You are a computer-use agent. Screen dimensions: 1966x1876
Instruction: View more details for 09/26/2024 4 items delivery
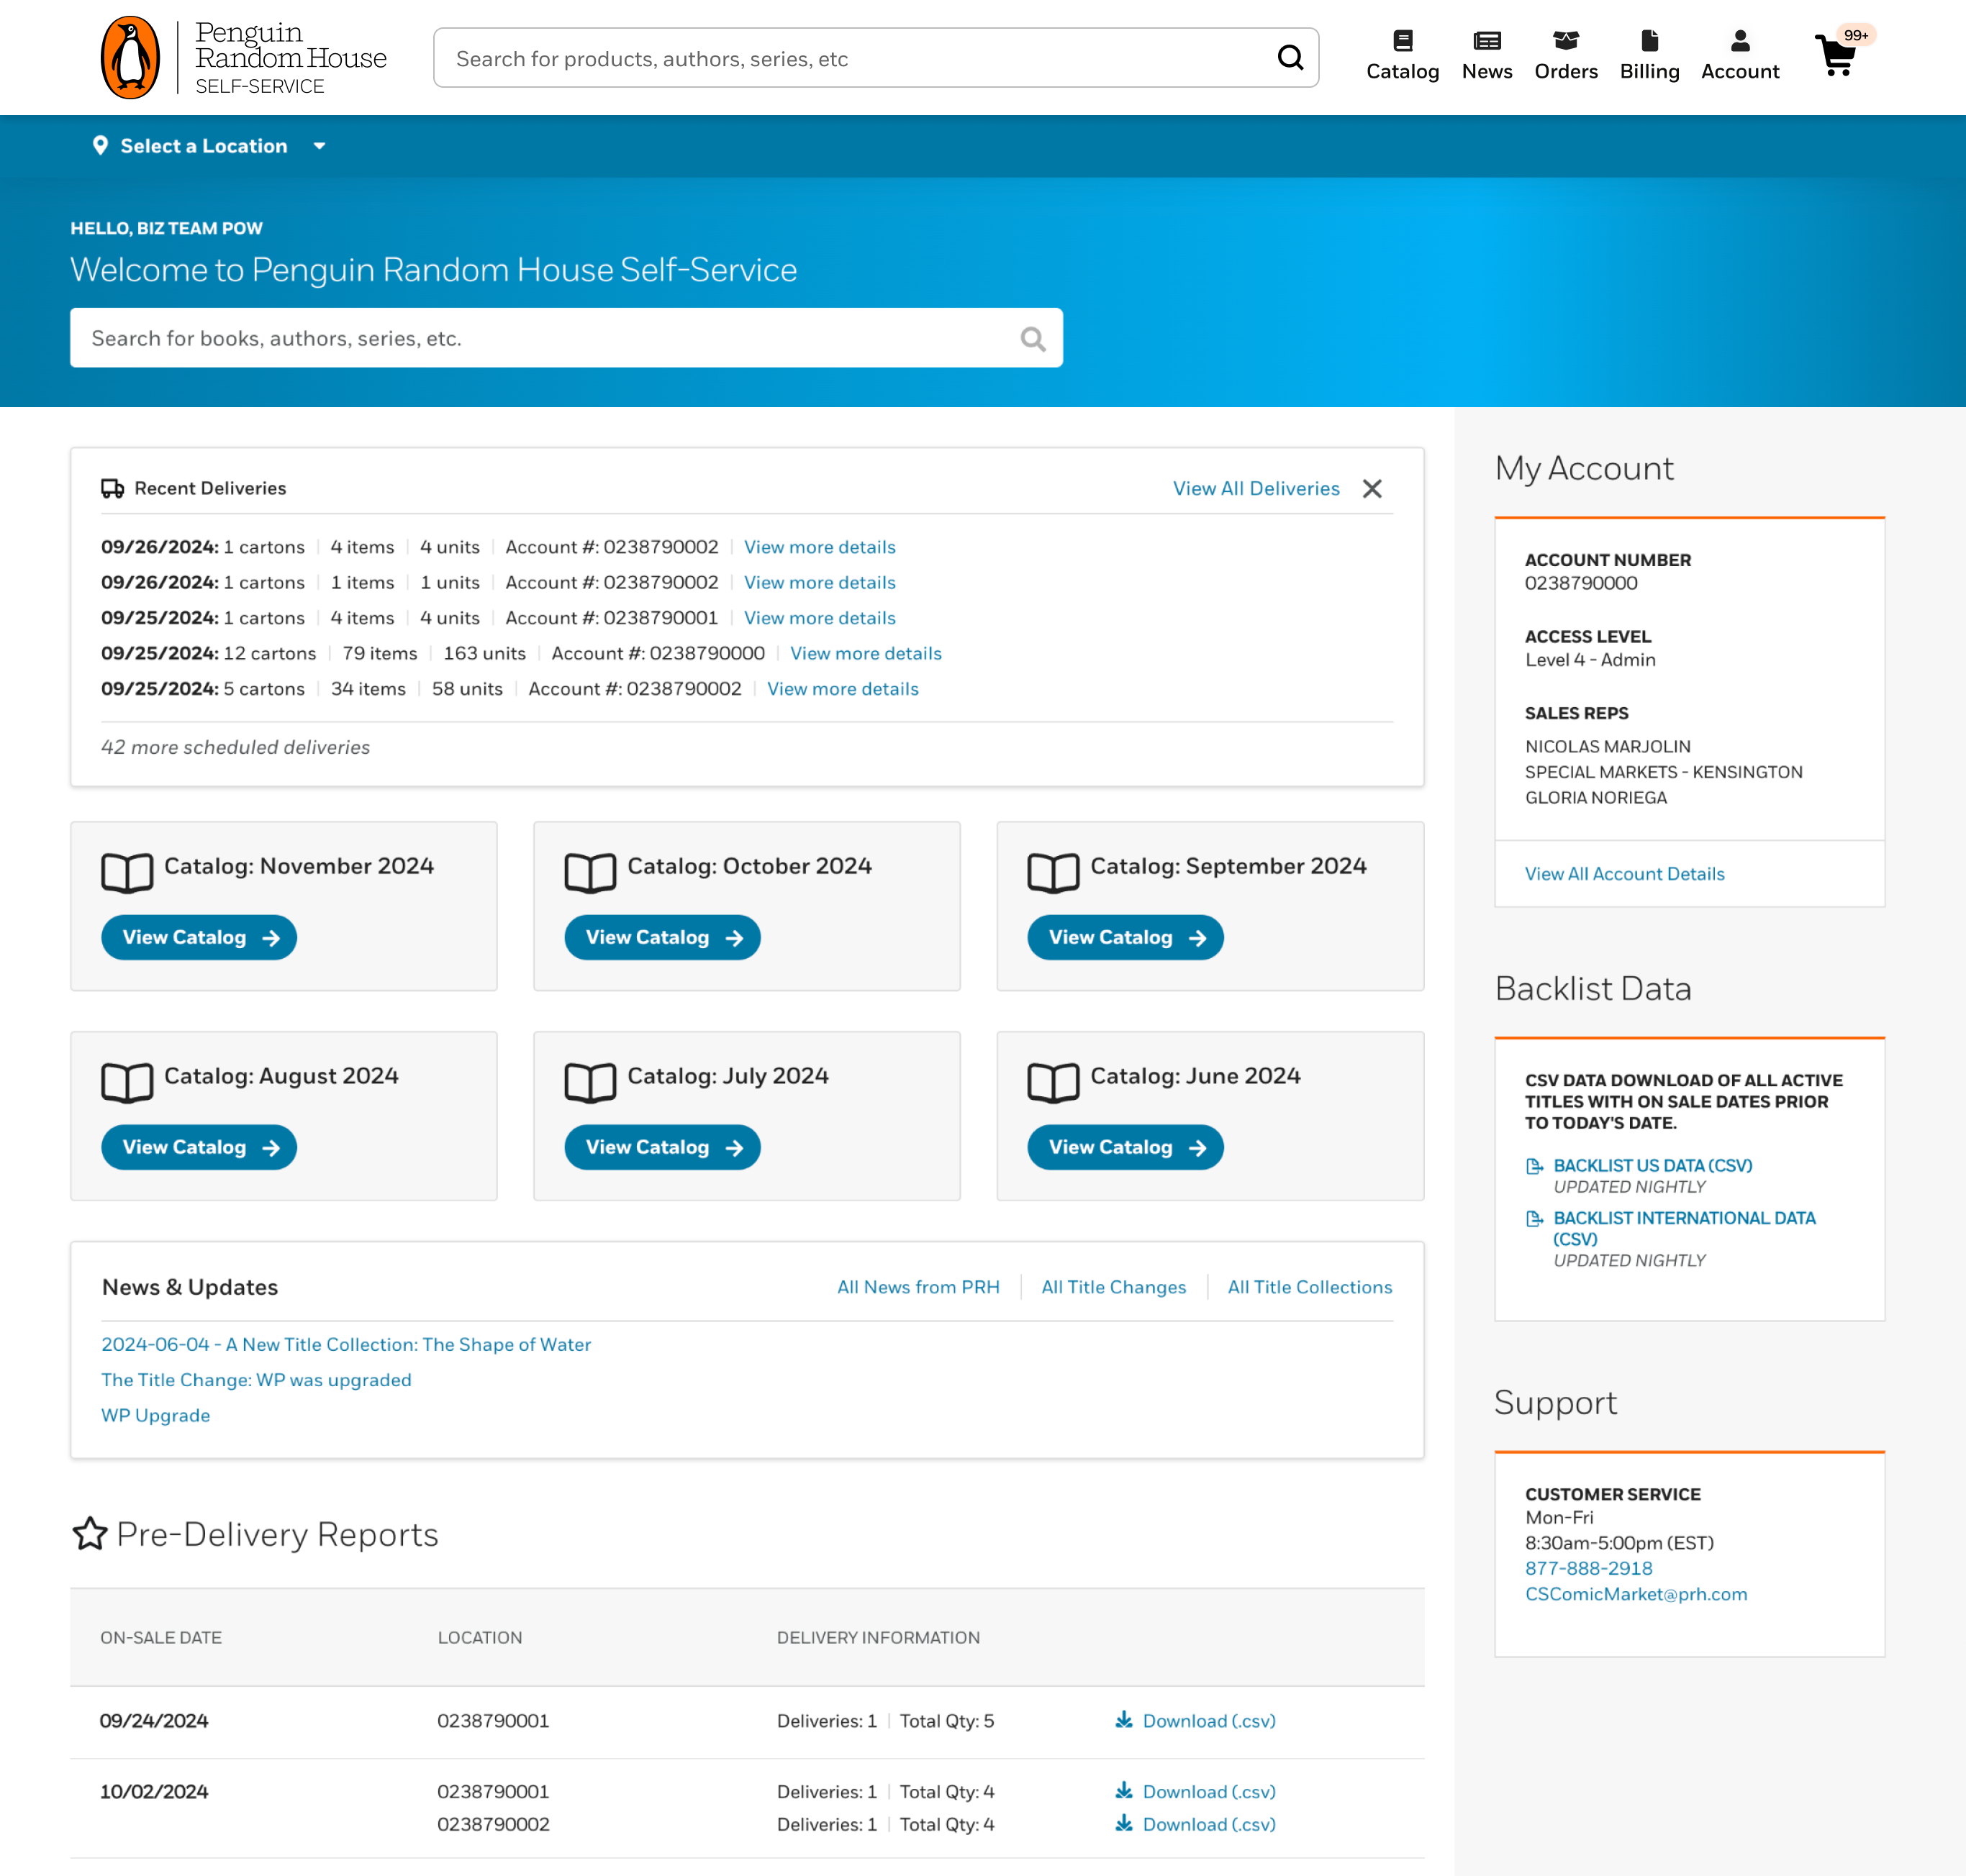[820, 547]
